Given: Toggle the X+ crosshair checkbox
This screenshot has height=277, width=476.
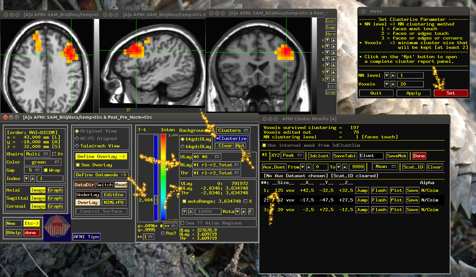Looking at the screenshot, I should [54, 154].
